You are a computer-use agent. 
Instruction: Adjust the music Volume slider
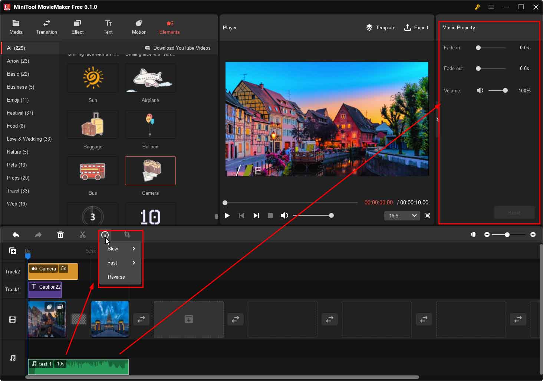pos(498,91)
